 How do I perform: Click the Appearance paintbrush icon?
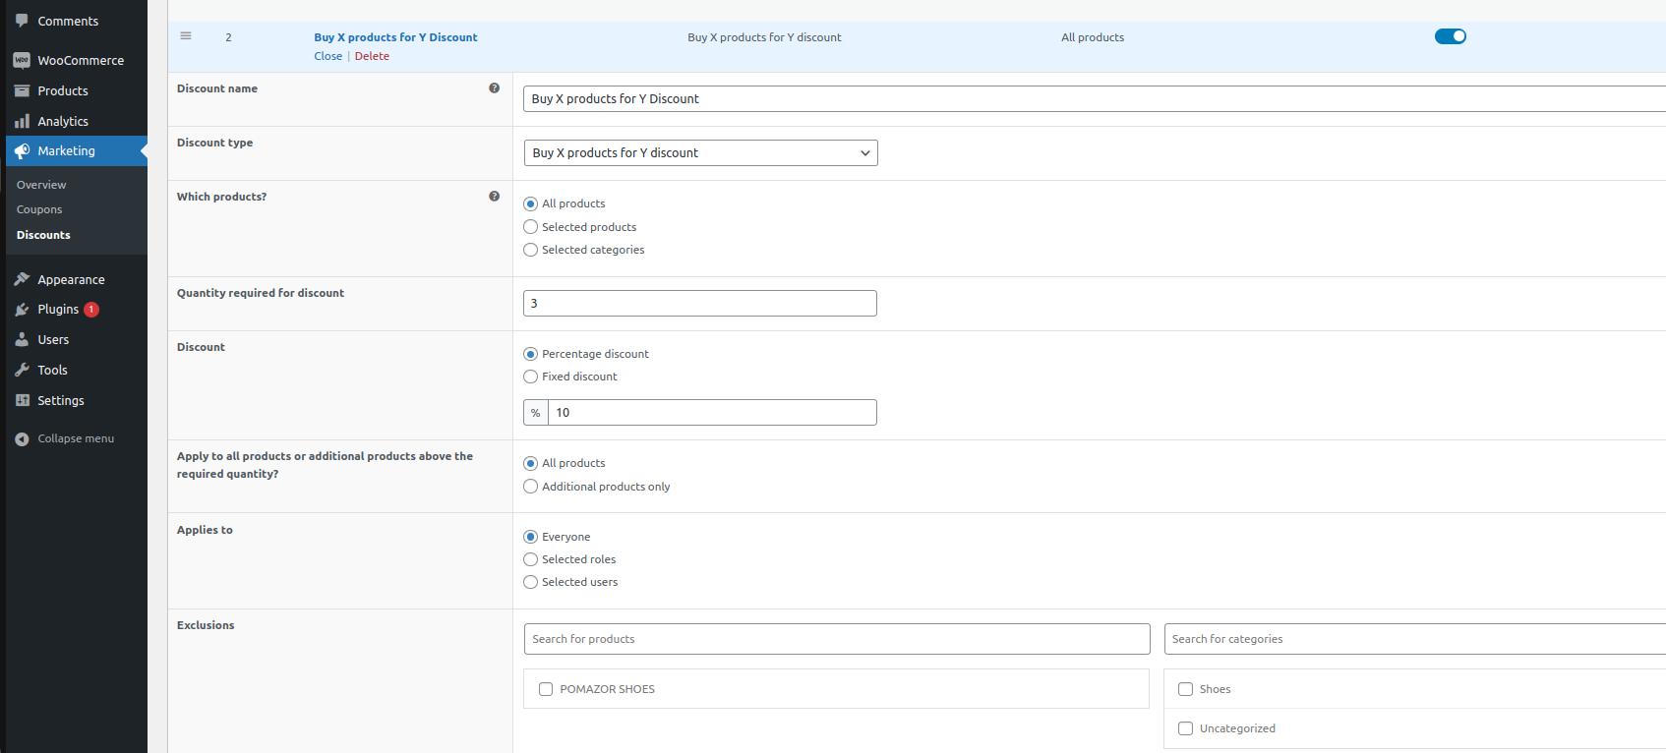tap(22, 280)
